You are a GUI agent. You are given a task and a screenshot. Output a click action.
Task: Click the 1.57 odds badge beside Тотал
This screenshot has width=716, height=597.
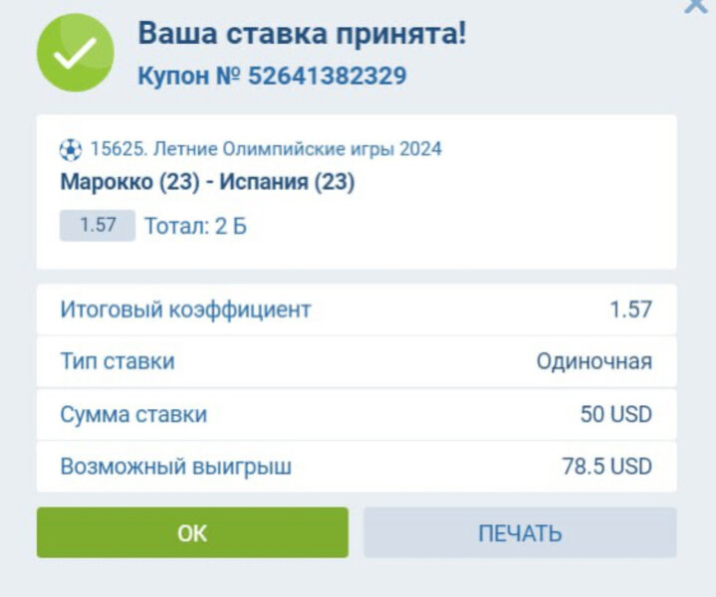coord(98,225)
